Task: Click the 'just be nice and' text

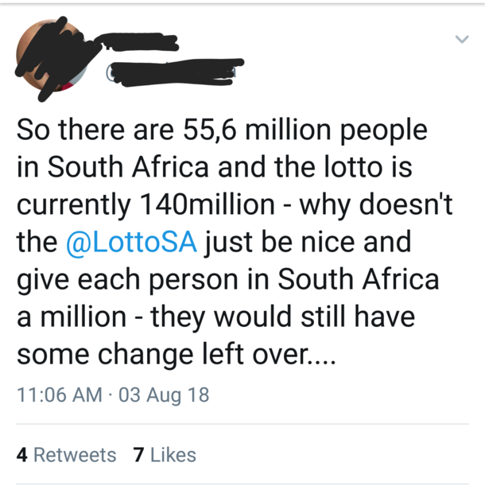Action: 308,243
